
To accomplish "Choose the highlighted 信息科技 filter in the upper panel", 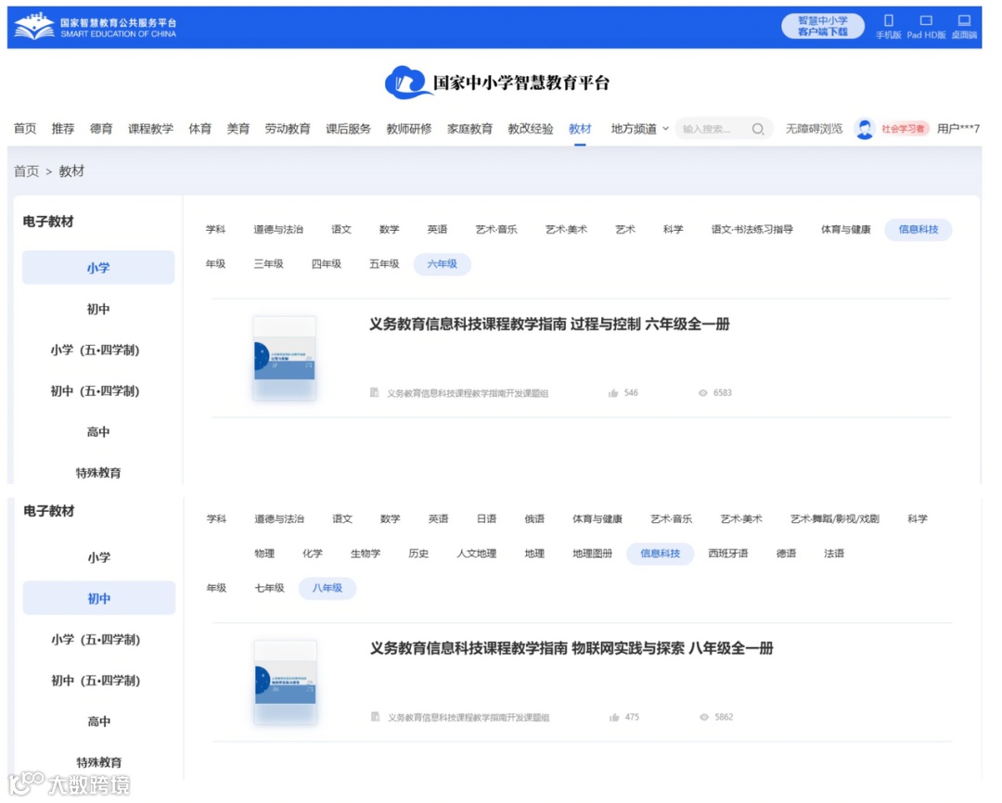I will pos(918,229).
